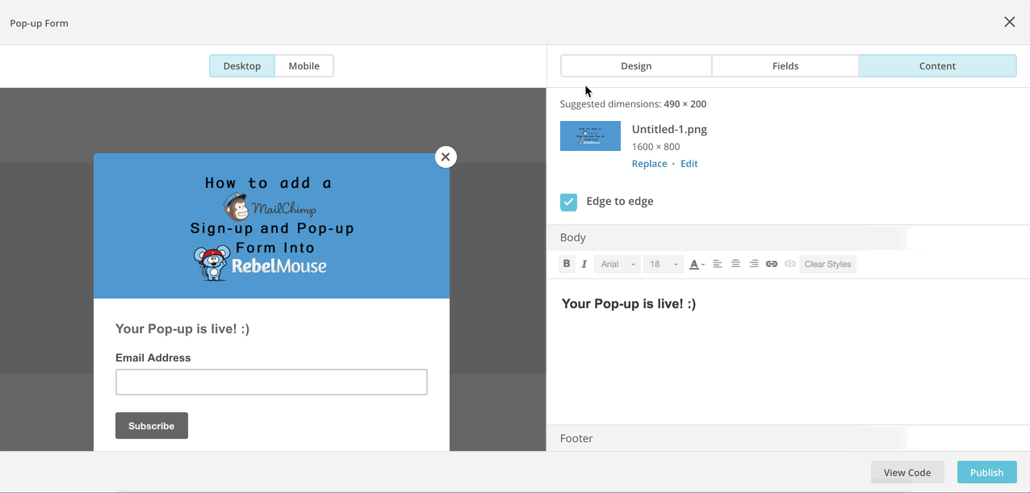Click the unlink icon in toolbar
Image resolution: width=1030 pixels, height=493 pixels.
point(790,264)
